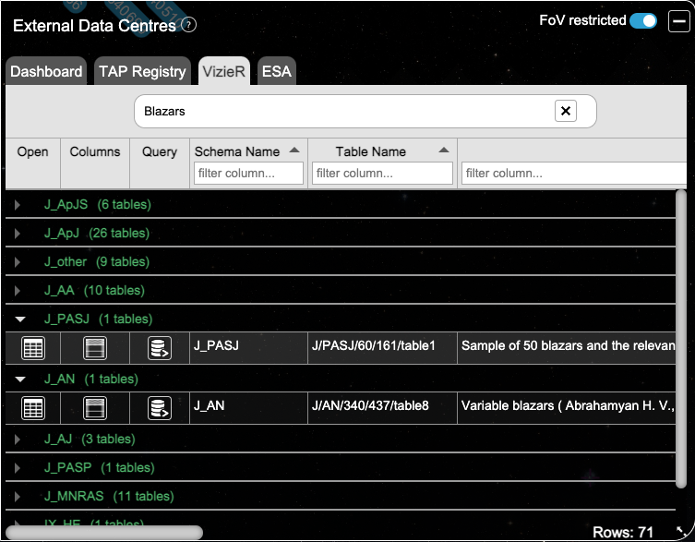Click the vertical scrollbar of the table list
The height and width of the screenshot is (542, 695).
[681, 339]
